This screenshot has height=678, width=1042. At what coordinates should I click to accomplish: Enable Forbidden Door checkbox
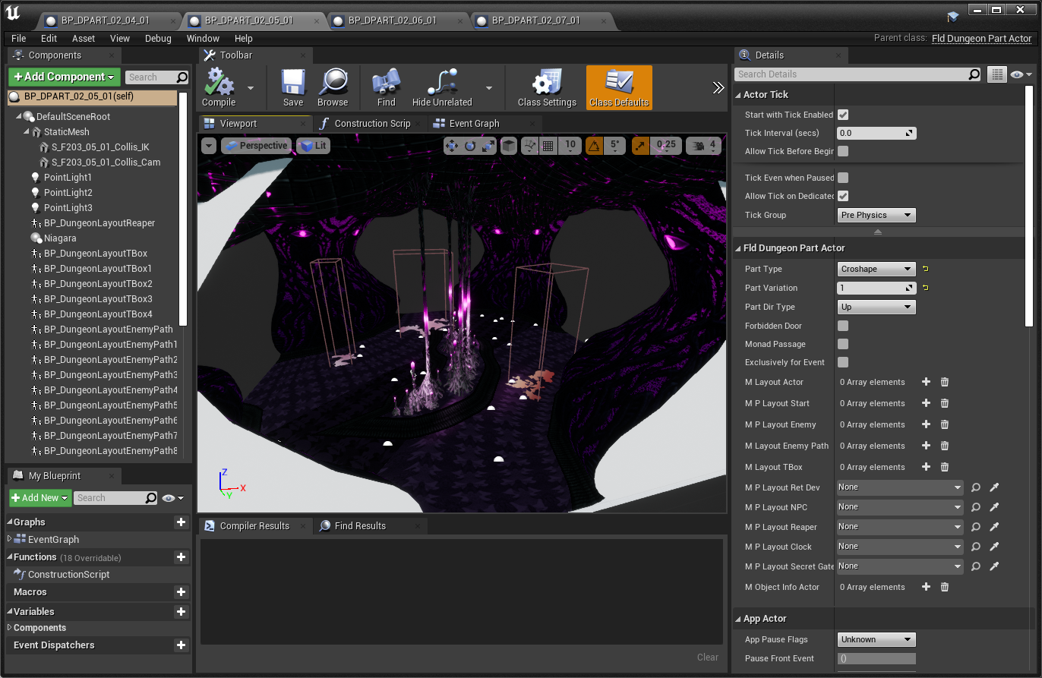coord(843,326)
